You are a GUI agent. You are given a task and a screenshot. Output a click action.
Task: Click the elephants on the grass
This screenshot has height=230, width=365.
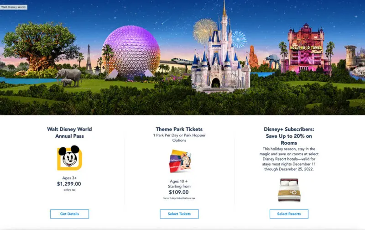tap(69, 77)
